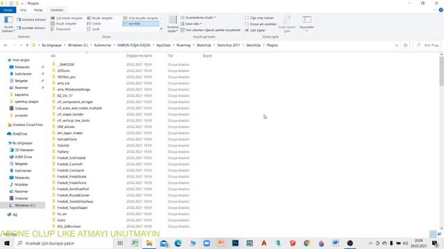Open the Paylaş ribbon tab

38,10
